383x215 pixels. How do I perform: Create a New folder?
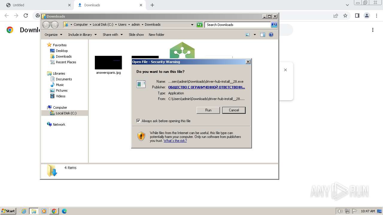tap(156, 35)
